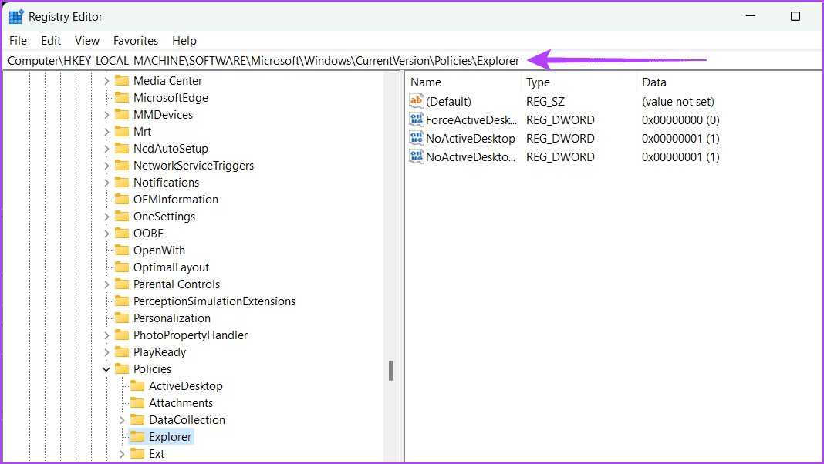Expand the DataCollection subkey
This screenshot has height=464, width=824.
122,420
